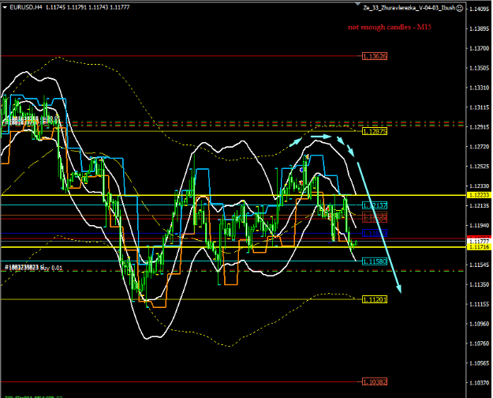Select the cyan 1.11580 price level tag
Viewport: 493px width, 398px height.
[375, 260]
